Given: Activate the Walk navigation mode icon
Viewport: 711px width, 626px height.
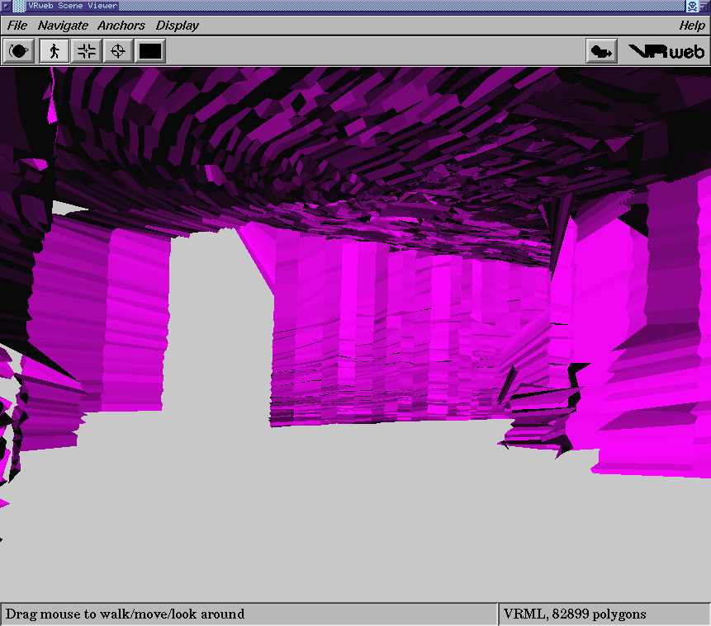Looking at the screenshot, I should (54, 51).
